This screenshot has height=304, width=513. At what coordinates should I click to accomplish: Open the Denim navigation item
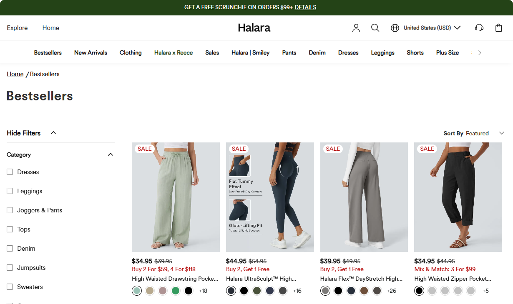click(317, 52)
